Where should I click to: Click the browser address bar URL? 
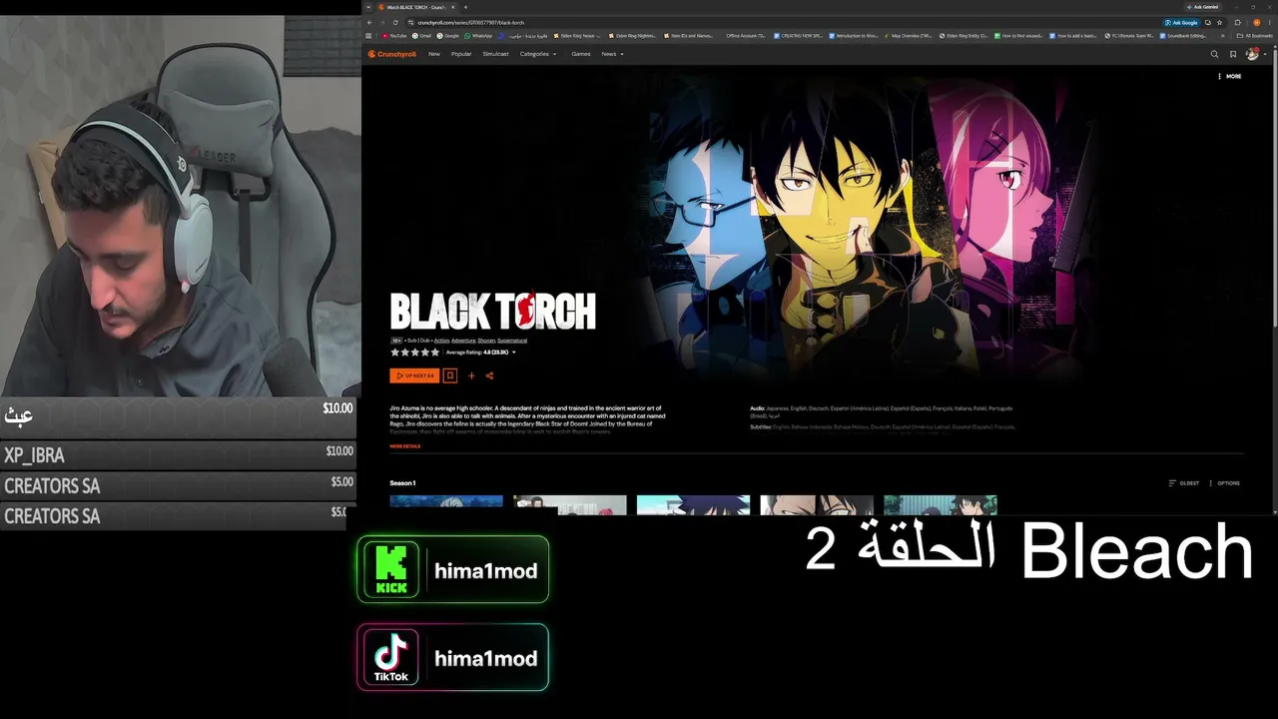471,22
